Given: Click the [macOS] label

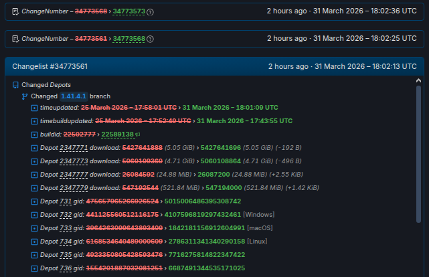Looking at the screenshot, I should 260,228.
